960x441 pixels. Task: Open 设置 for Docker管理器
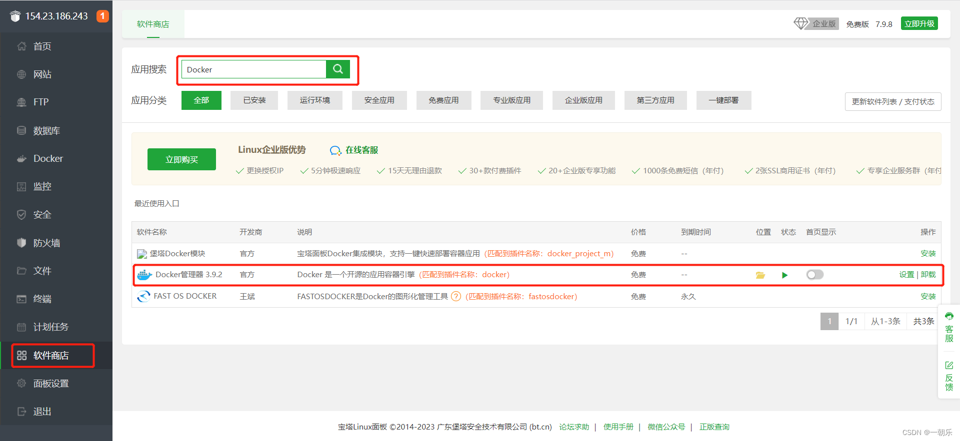click(906, 275)
